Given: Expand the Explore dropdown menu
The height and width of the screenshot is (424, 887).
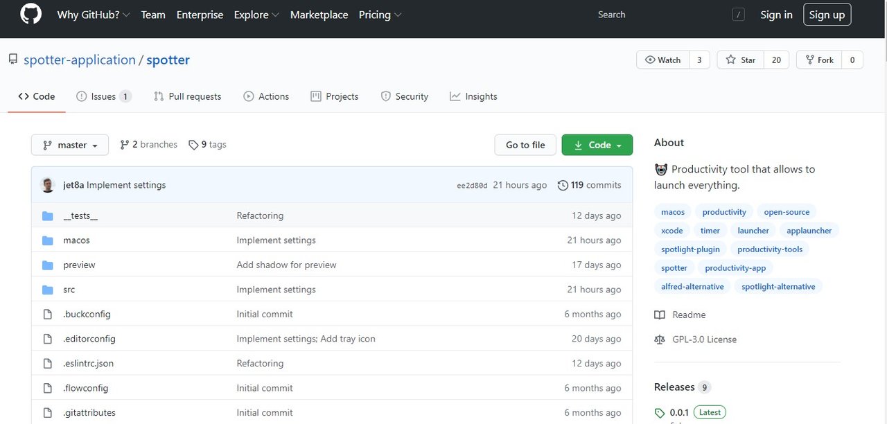Looking at the screenshot, I should coord(256,15).
